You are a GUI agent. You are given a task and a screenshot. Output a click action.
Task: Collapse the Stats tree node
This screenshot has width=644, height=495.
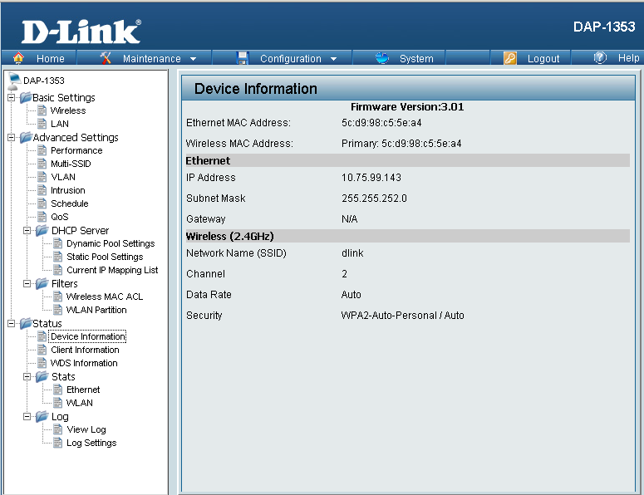click(x=27, y=376)
